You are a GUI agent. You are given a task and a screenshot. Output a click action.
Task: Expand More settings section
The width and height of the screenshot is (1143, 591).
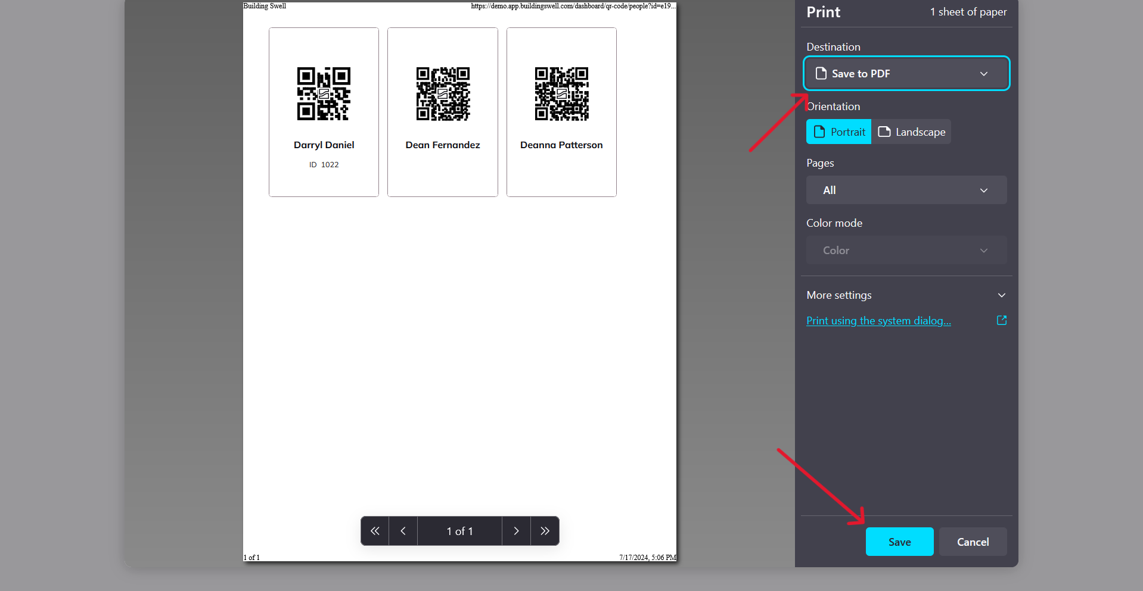tap(906, 295)
